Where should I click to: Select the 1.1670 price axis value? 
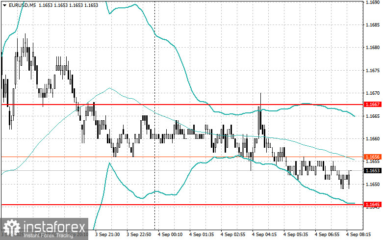point(373,93)
